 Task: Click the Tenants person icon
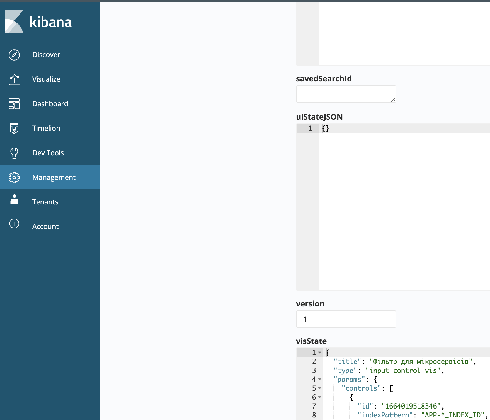click(x=14, y=199)
